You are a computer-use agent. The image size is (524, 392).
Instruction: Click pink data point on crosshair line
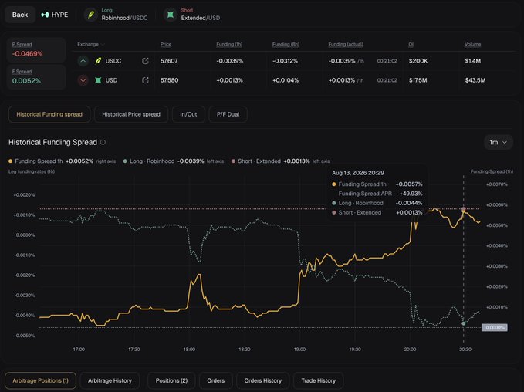pos(464,210)
